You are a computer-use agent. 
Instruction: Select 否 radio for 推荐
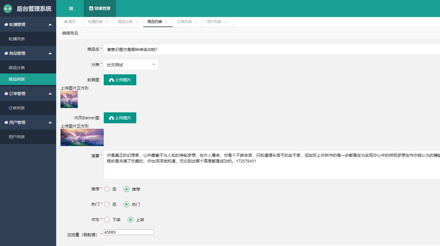click(x=107, y=189)
